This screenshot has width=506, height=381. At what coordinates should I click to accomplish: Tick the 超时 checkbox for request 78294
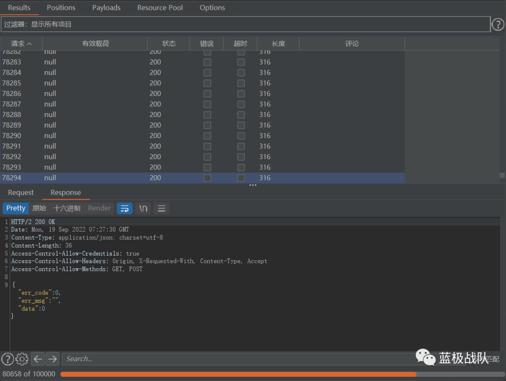click(x=241, y=178)
